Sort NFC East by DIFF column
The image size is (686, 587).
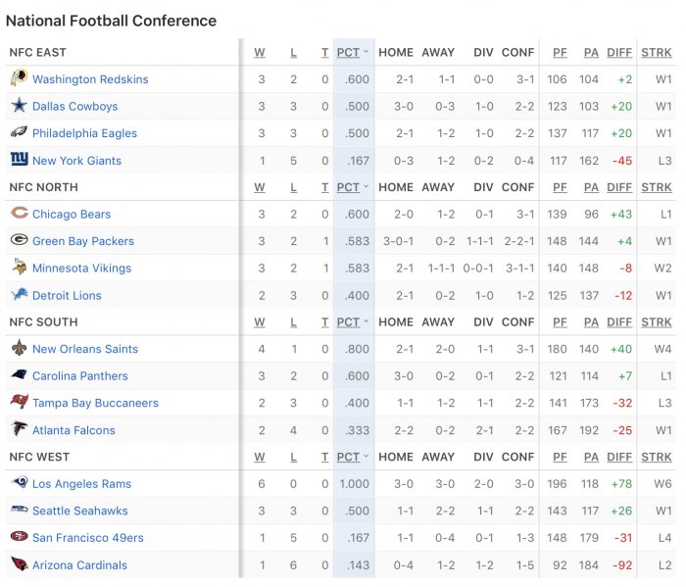pyautogui.click(x=619, y=53)
